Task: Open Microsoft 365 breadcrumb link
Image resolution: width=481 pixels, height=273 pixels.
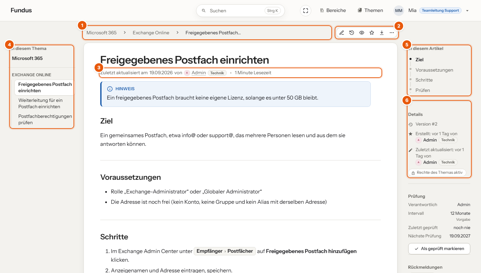Action: tap(102, 33)
